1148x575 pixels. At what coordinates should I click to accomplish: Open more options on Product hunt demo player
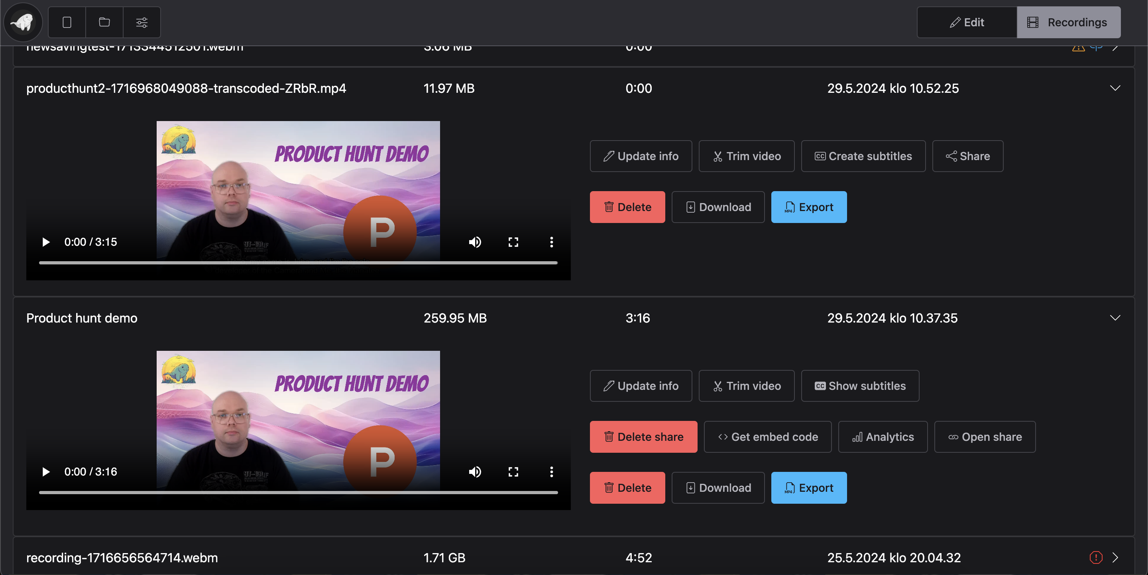551,472
